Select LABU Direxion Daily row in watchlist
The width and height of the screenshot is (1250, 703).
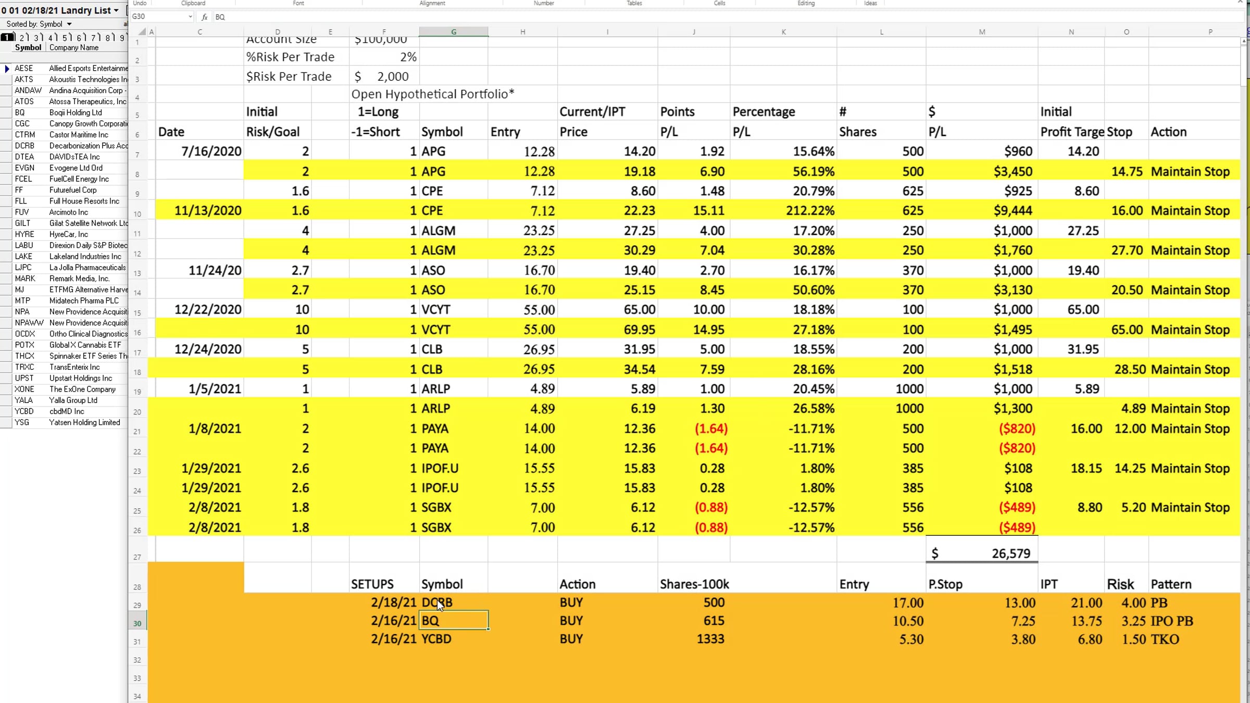tap(64, 245)
